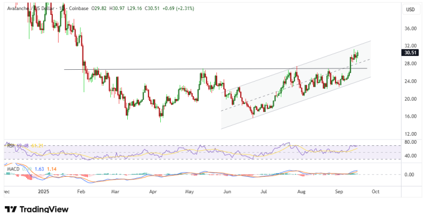Click the MACD 0.00 scale label
This screenshot has width=426, height=213.
[410, 175]
